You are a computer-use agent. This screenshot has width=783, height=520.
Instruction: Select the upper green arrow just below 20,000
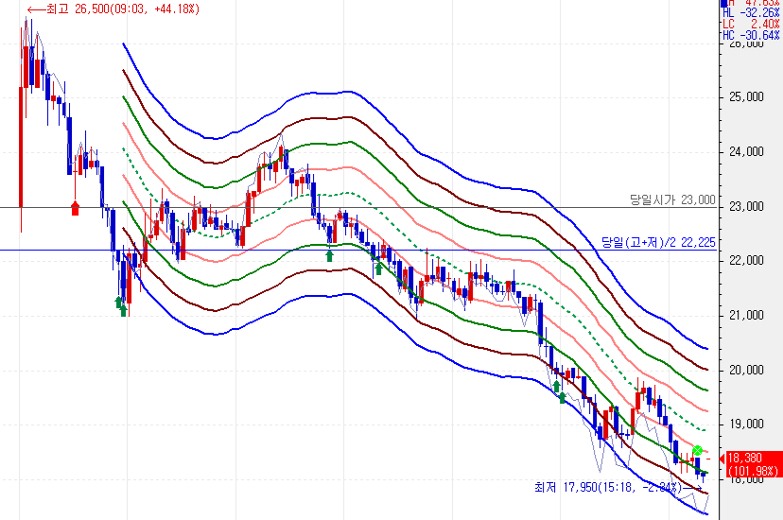(x=556, y=386)
